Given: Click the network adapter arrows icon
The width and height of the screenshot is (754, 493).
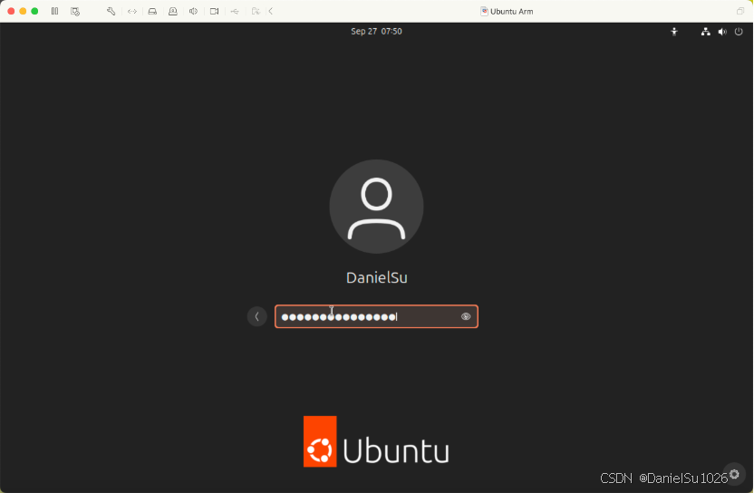Looking at the screenshot, I should click(132, 11).
